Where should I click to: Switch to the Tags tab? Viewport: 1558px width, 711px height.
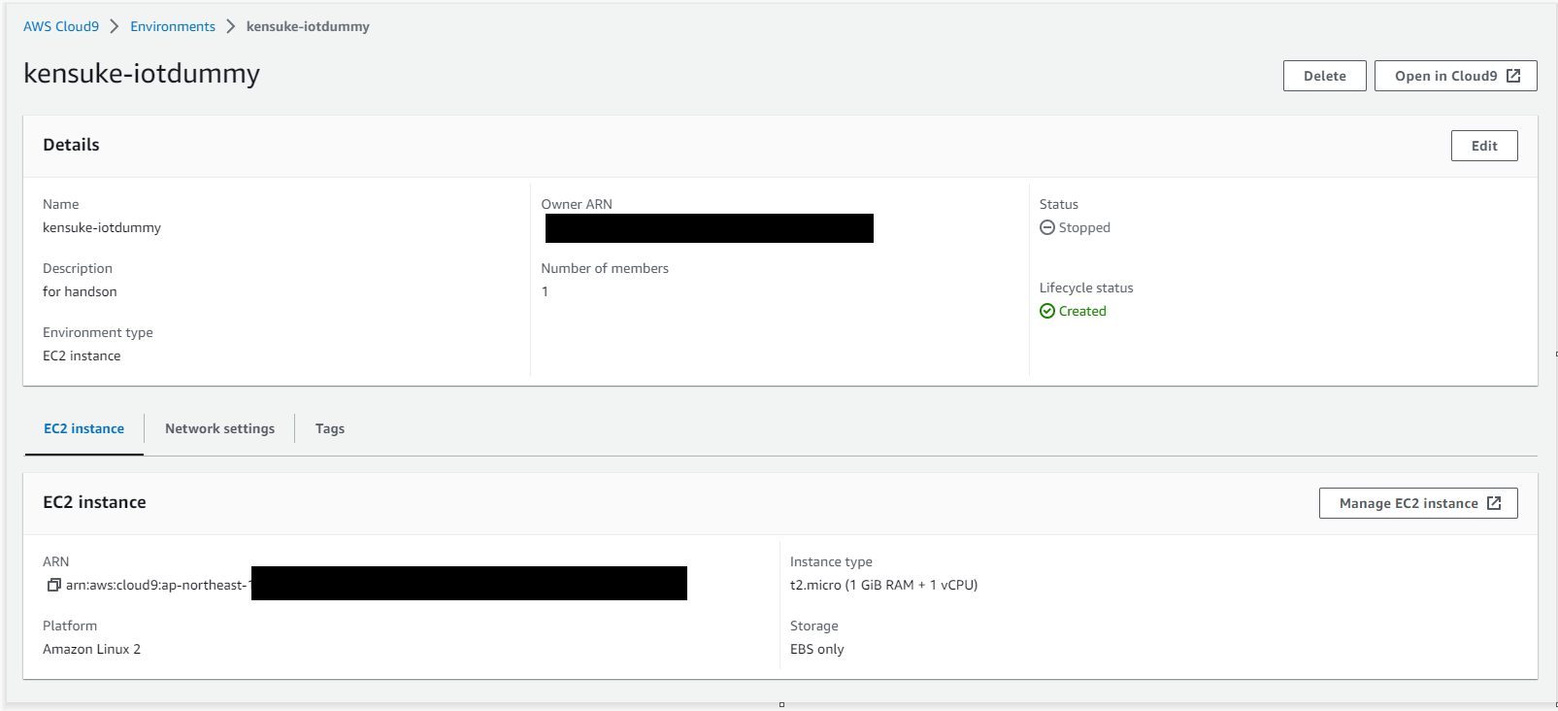330,428
